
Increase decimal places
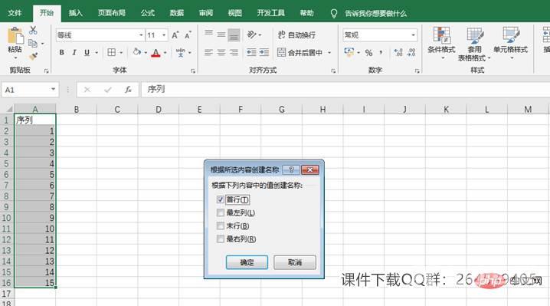tap(398, 53)
